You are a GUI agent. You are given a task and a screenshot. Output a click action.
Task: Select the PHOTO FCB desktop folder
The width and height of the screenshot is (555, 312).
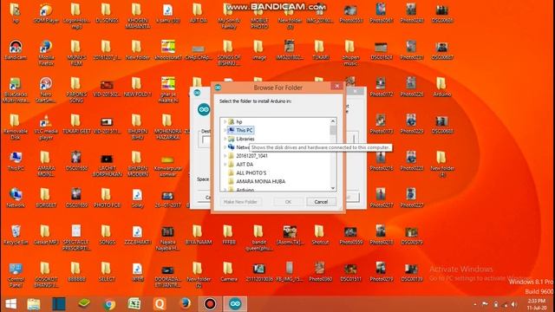click(x=107, y=198)
